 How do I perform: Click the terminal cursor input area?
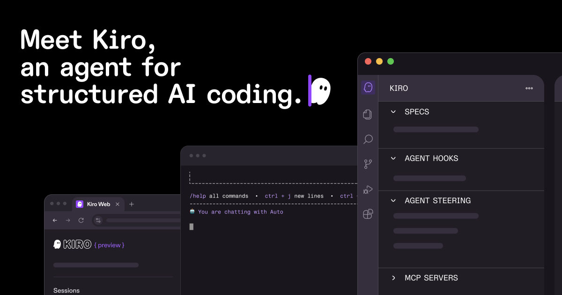pyautogui.click(x=192, y=227)
